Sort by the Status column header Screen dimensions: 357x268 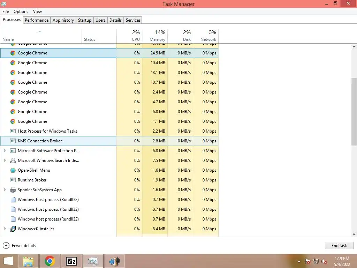99,36
